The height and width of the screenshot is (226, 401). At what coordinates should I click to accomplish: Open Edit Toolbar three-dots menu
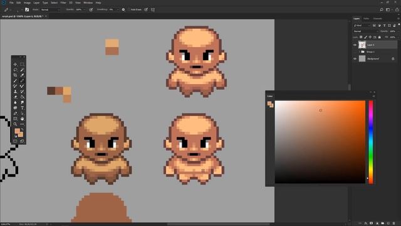22,124
